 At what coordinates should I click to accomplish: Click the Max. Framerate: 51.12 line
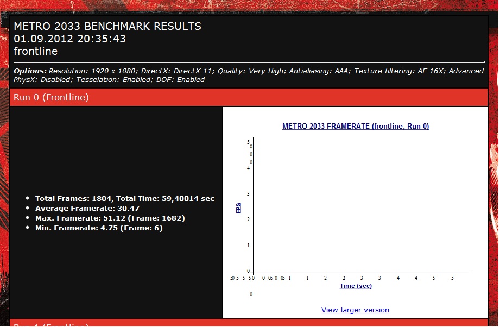tap(110, 218)
